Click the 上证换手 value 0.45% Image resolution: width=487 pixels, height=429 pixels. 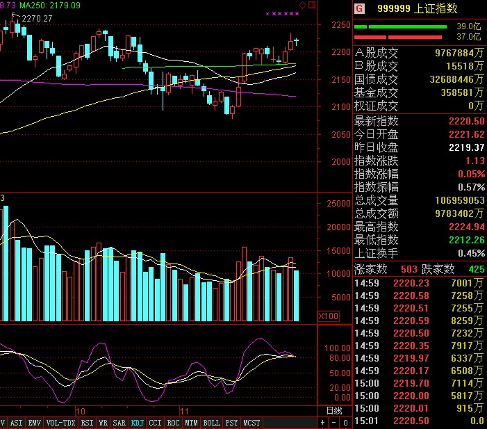coord(472,253)
